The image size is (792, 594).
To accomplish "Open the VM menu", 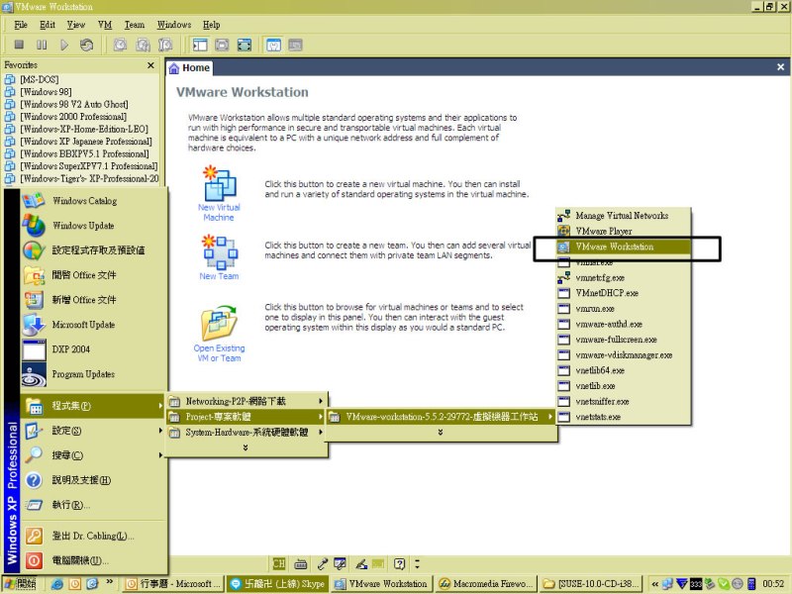I will coord(105,25).
